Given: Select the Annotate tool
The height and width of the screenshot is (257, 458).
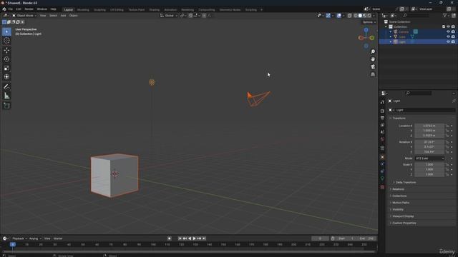Looking at the screenshot, I should 6,87.
